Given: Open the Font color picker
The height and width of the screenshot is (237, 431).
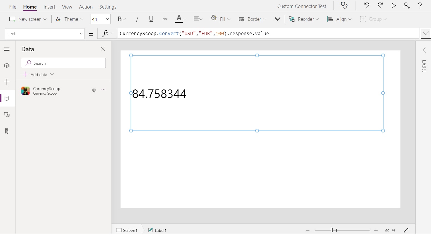Looking at the screenshot, I should coord(180,19).
